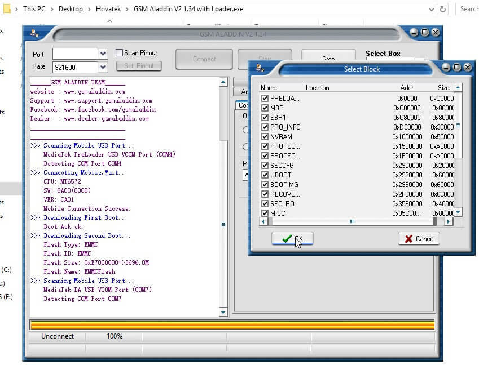Select the SECCFG row address 0x2900000
This screenshot has width=479, height=365.
pos(407,165)
